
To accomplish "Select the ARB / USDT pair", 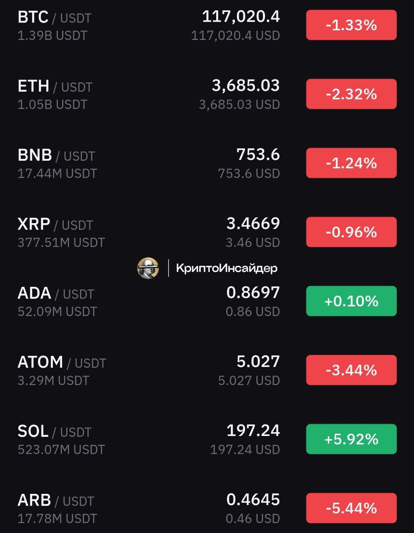I will [x=56, y=501].
